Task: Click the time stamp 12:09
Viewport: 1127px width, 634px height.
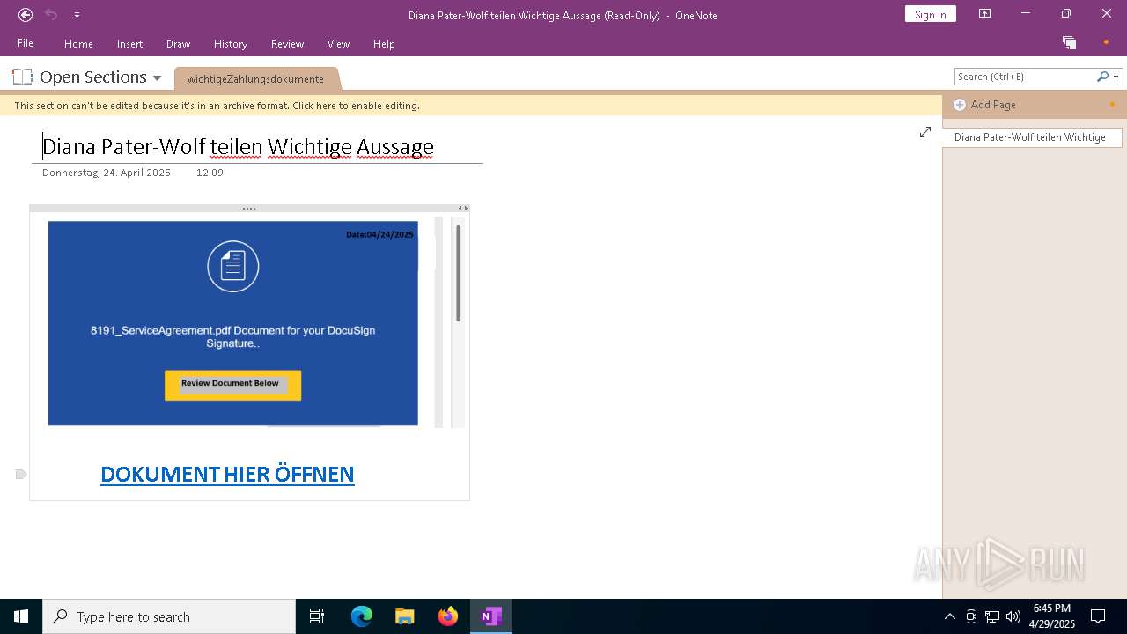Action: click(x=210, y=173)
